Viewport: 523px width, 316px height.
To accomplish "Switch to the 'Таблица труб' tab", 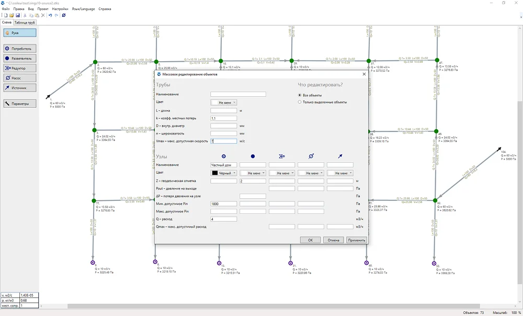I will pos(25,22).
